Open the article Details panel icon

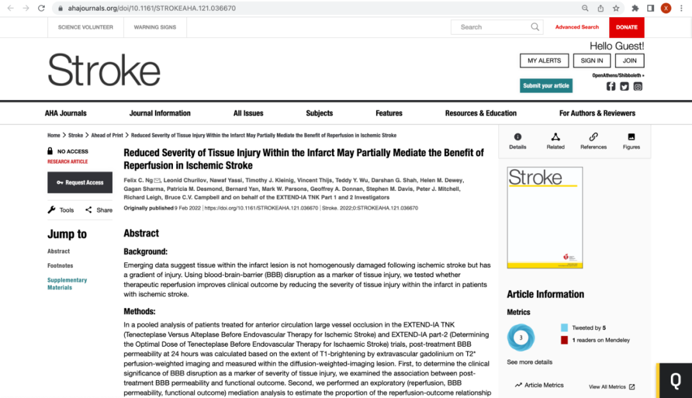[518, 137]
